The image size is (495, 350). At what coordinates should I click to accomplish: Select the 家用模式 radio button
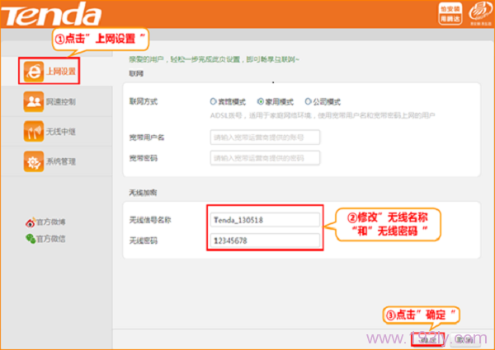259,102
